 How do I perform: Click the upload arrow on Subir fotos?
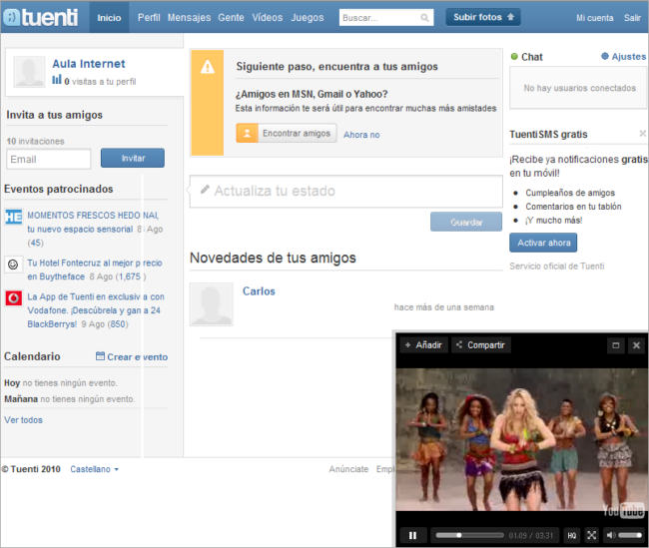(x=510, y=17)
